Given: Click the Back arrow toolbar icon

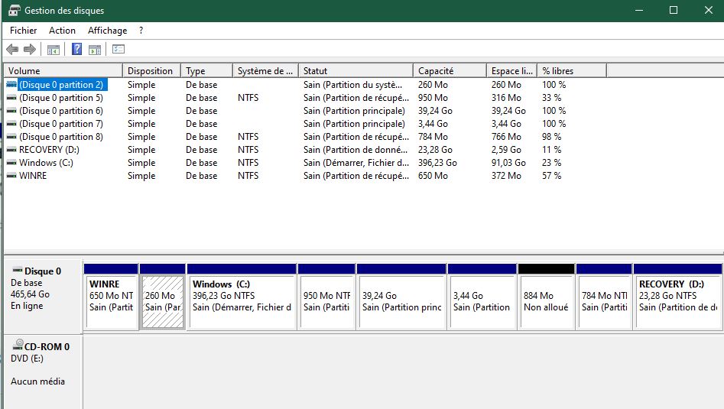Looking at the screenshot, I should click(12, 49).
